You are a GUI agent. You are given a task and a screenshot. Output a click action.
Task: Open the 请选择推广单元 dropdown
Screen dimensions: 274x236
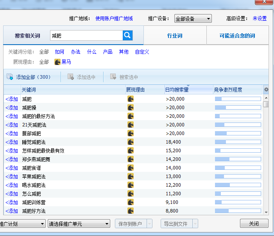[x=79, y=224]
